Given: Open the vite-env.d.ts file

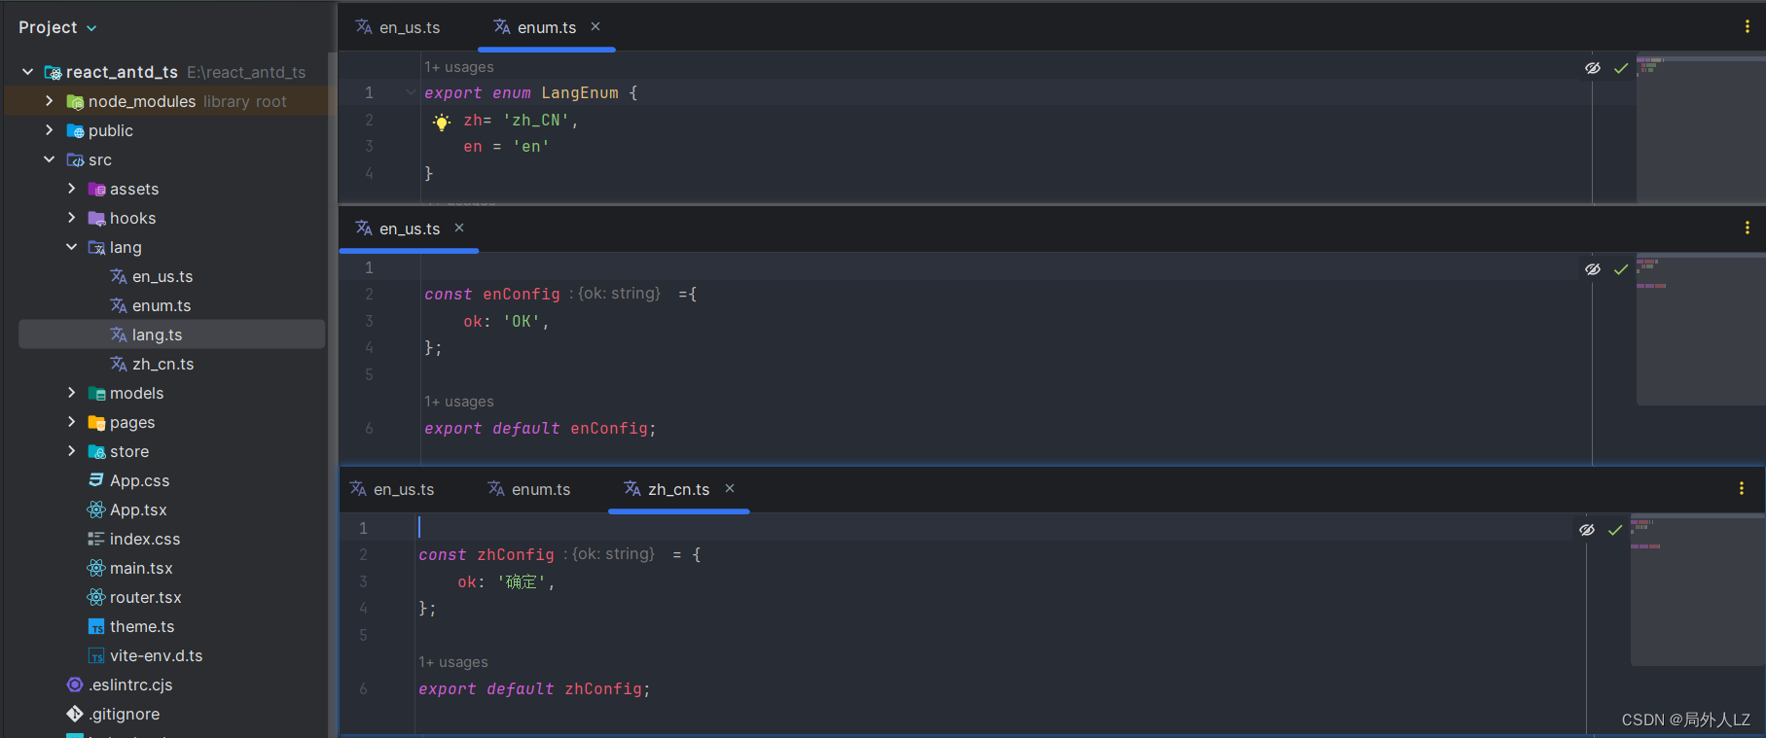Looking at the screenshot, I should tap(157, 655).
